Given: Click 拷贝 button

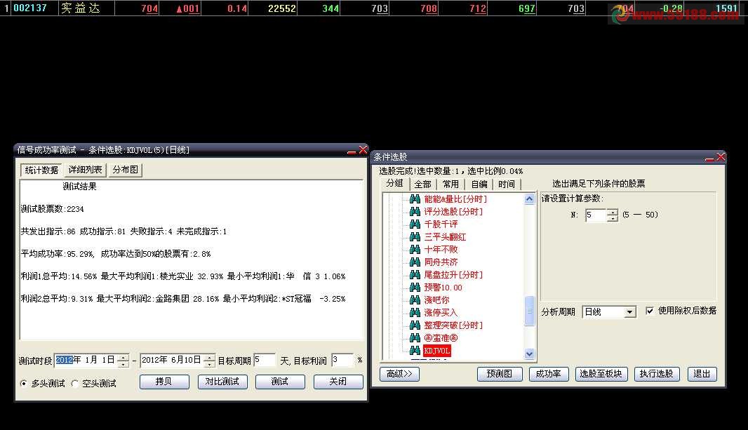Looking at the screenshot, I should point(164,382).
